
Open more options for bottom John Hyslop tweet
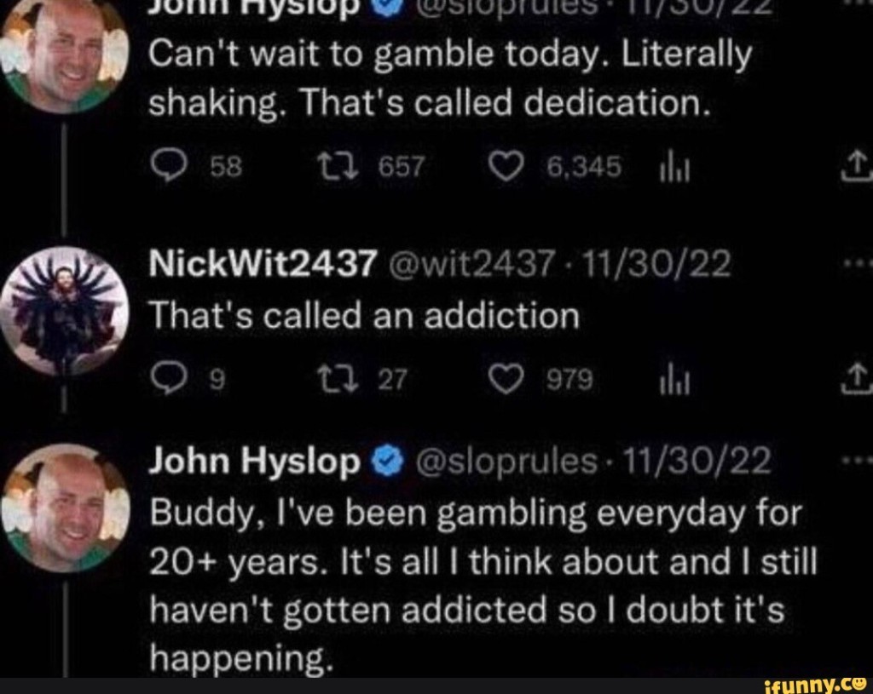(858, 461)
